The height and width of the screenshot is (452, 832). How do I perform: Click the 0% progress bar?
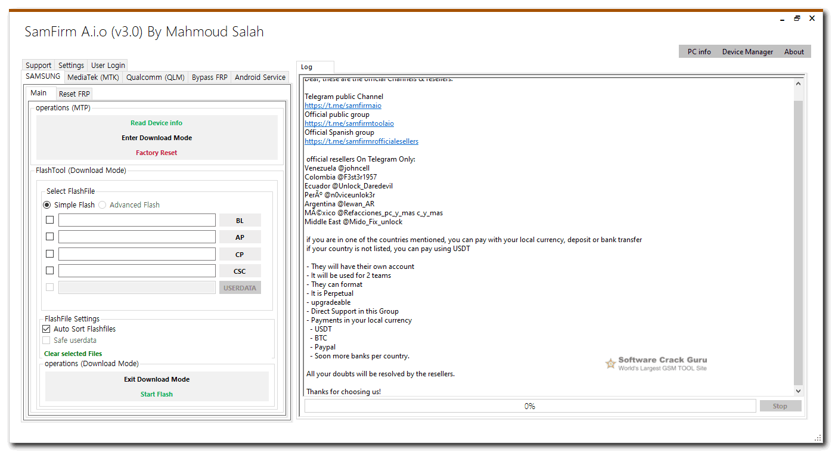[530, 406]
